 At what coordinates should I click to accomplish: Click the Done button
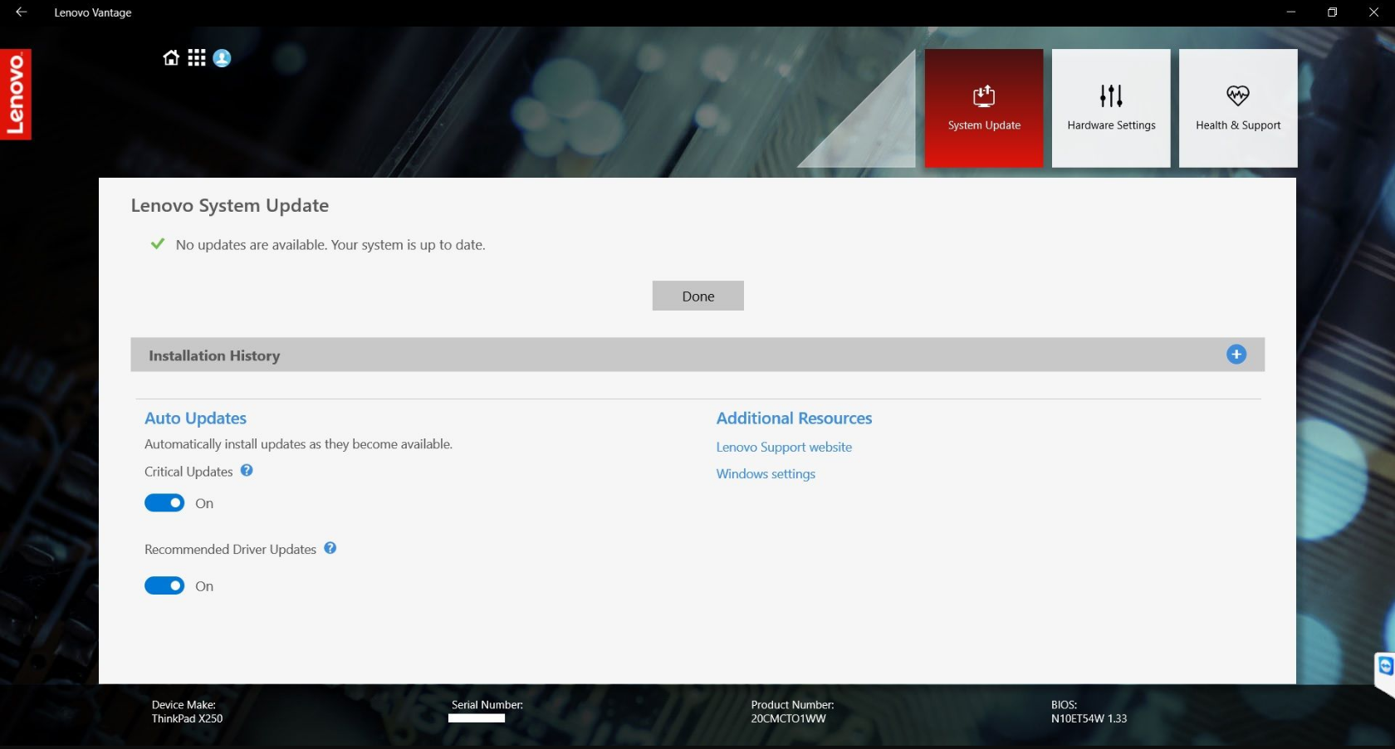[x=698, y=296]
